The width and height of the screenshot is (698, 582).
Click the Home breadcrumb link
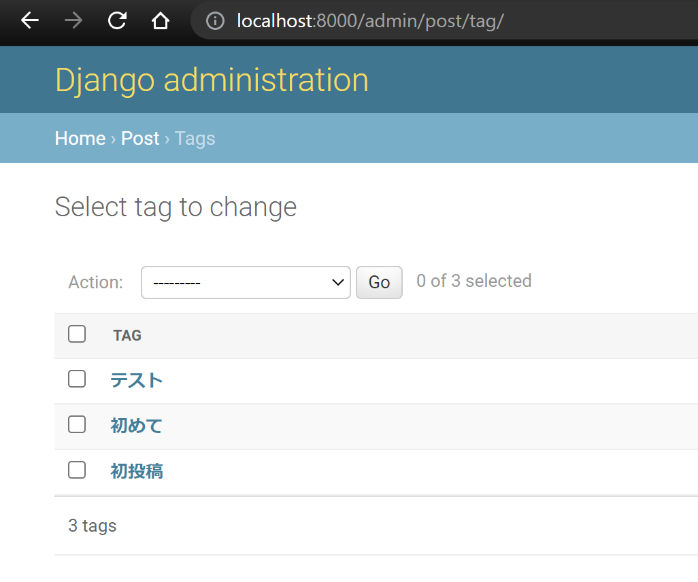tap(80, 139)
